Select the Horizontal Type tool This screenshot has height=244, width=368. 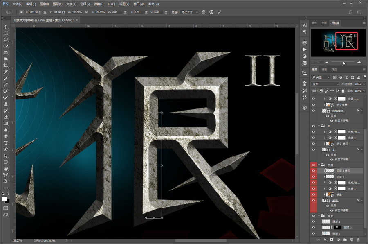pyautogui.click(x=6, y=142)
